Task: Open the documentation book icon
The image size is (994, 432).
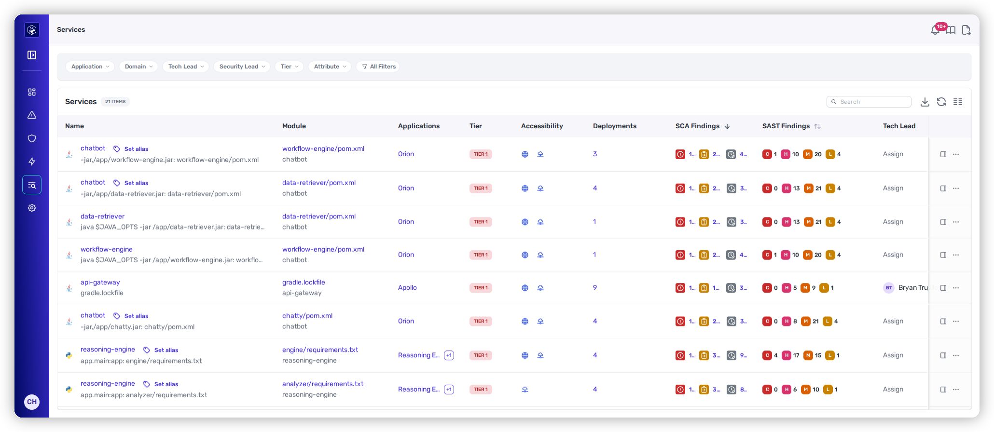Action: [x=951, y=30]
